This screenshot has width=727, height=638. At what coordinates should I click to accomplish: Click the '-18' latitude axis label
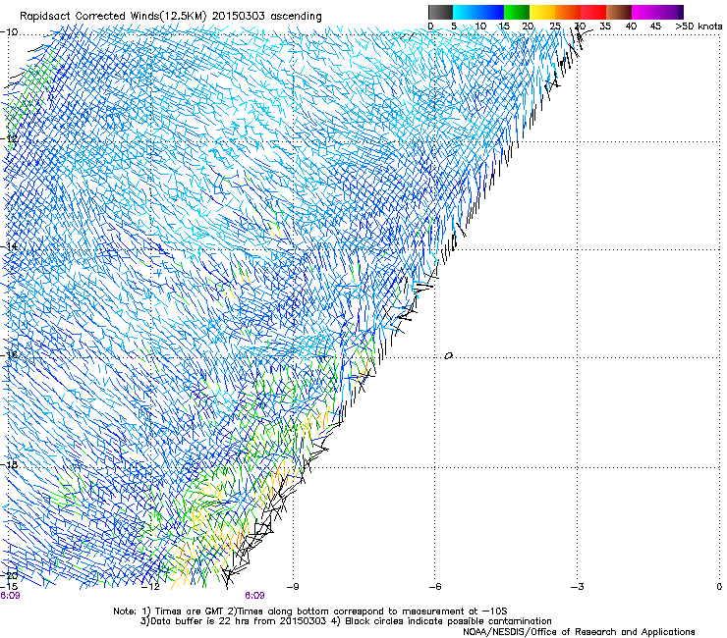pos(10,464)
